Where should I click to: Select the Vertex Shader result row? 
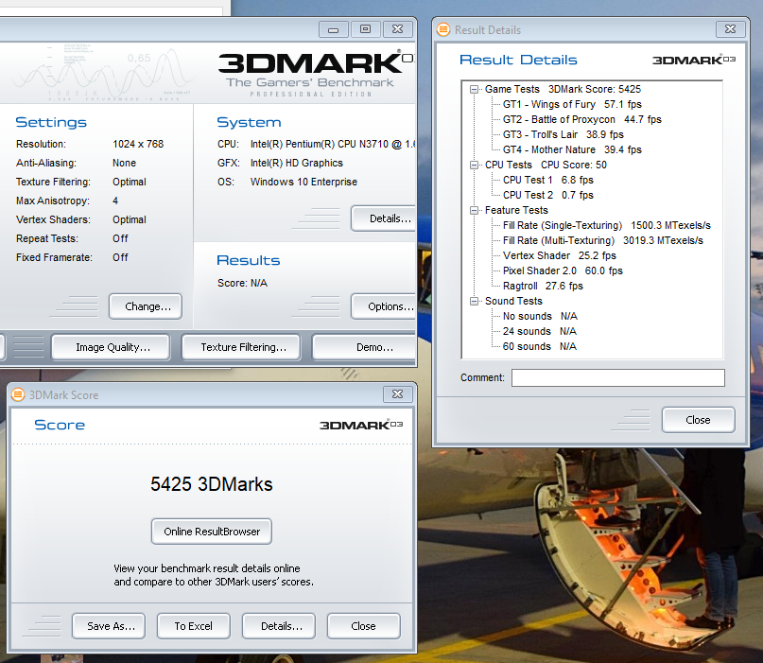pyautogui.click(x=560, y=255)
